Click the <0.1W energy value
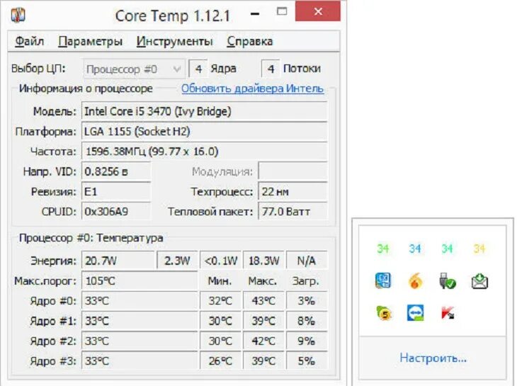 (x=220, y=261)
